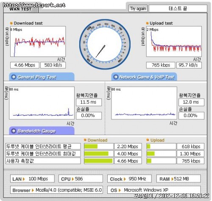
Task: Open the Bandwidth Gauge tab
Action: pos(42,131)
